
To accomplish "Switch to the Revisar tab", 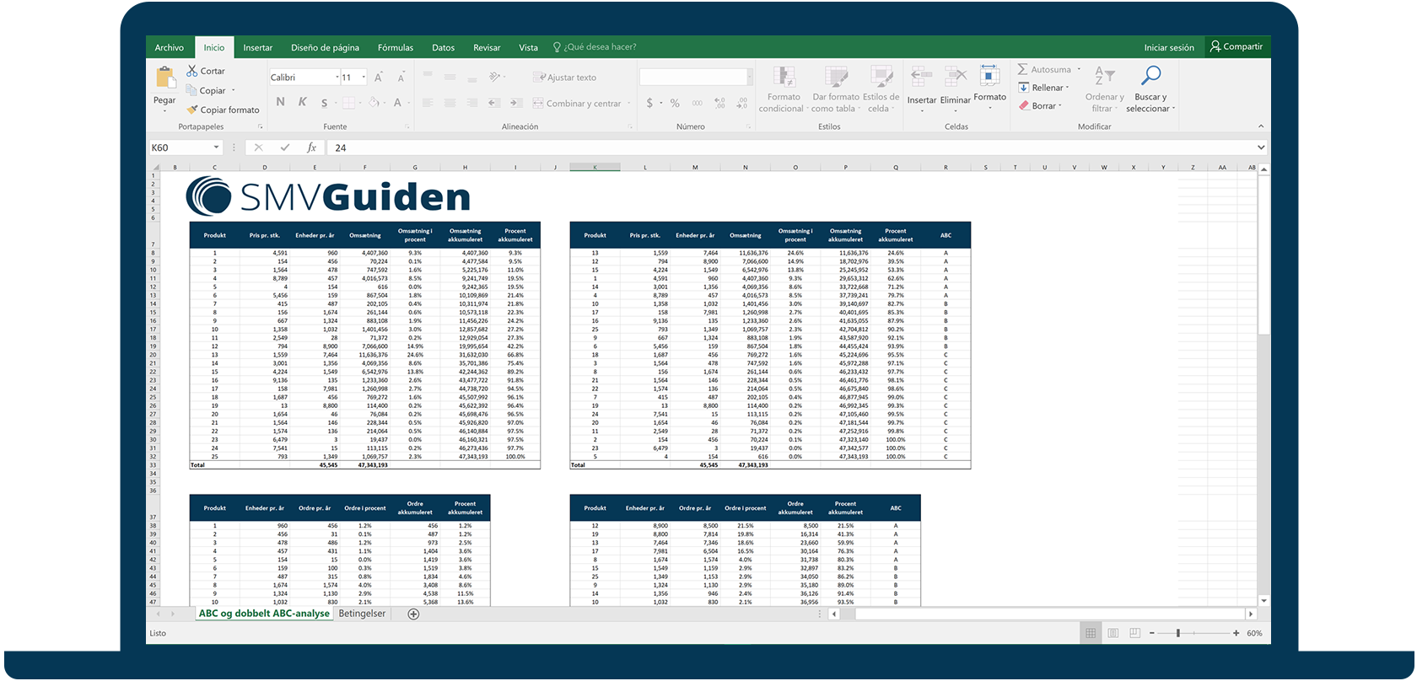I will pos(487,47).
